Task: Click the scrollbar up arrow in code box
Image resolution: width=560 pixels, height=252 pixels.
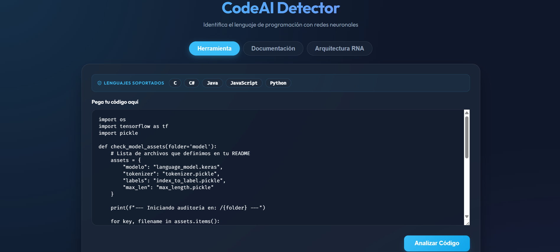Action: pyautogui.click(x=467, y=113)
